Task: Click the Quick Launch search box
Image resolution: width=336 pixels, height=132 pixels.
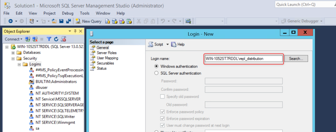Action: (305, 4)
